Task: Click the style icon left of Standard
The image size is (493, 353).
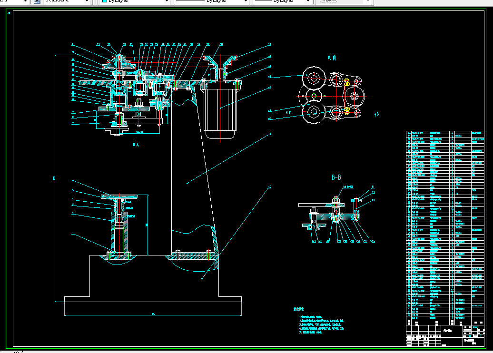Action: [37, 1]
